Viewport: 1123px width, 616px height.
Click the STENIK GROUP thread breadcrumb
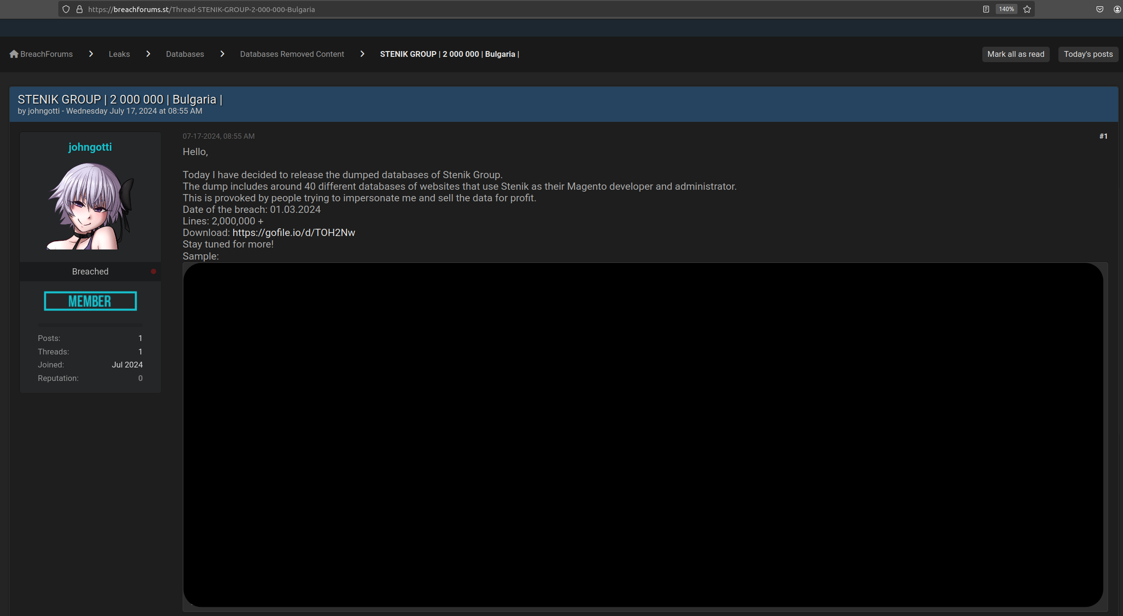coord(450,54)
